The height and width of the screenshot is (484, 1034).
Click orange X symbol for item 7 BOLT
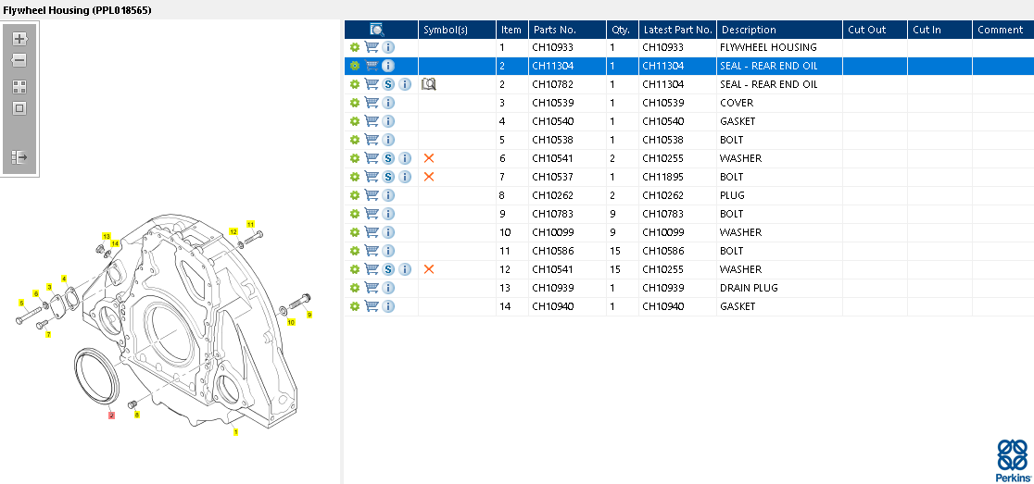tap(428, 177)
